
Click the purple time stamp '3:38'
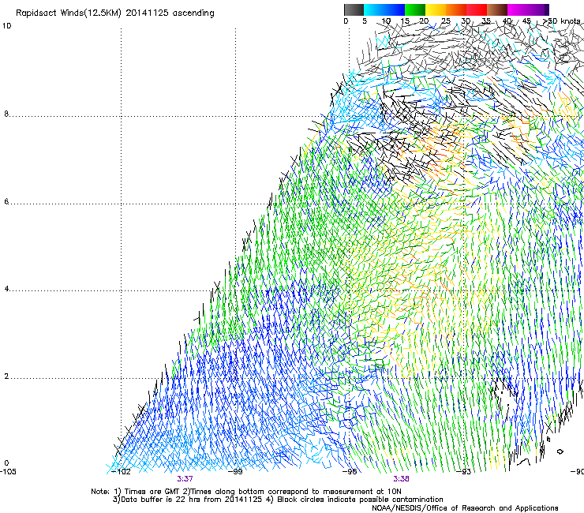coord(401,479)
